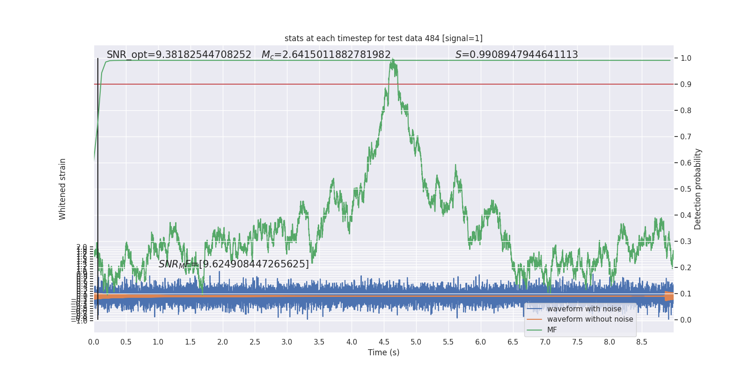Image resolution: width=749 pixels, height=374 pixels.
Task: Click the S=0.9908947944641113 annotation
Action: coord(517,55)
